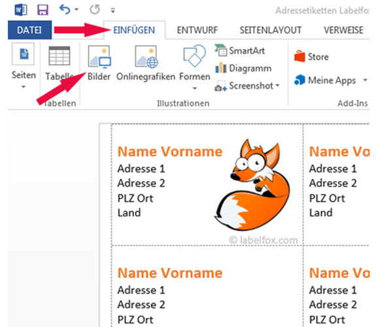Click 'Adresse 1' in the lower-left label
This screenshot has width=379, height=327.
141,290
